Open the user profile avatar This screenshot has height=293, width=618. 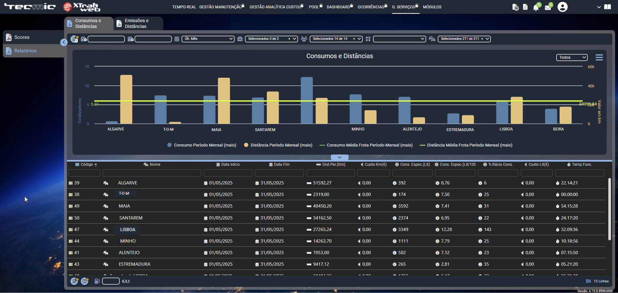tap(562, 7)
